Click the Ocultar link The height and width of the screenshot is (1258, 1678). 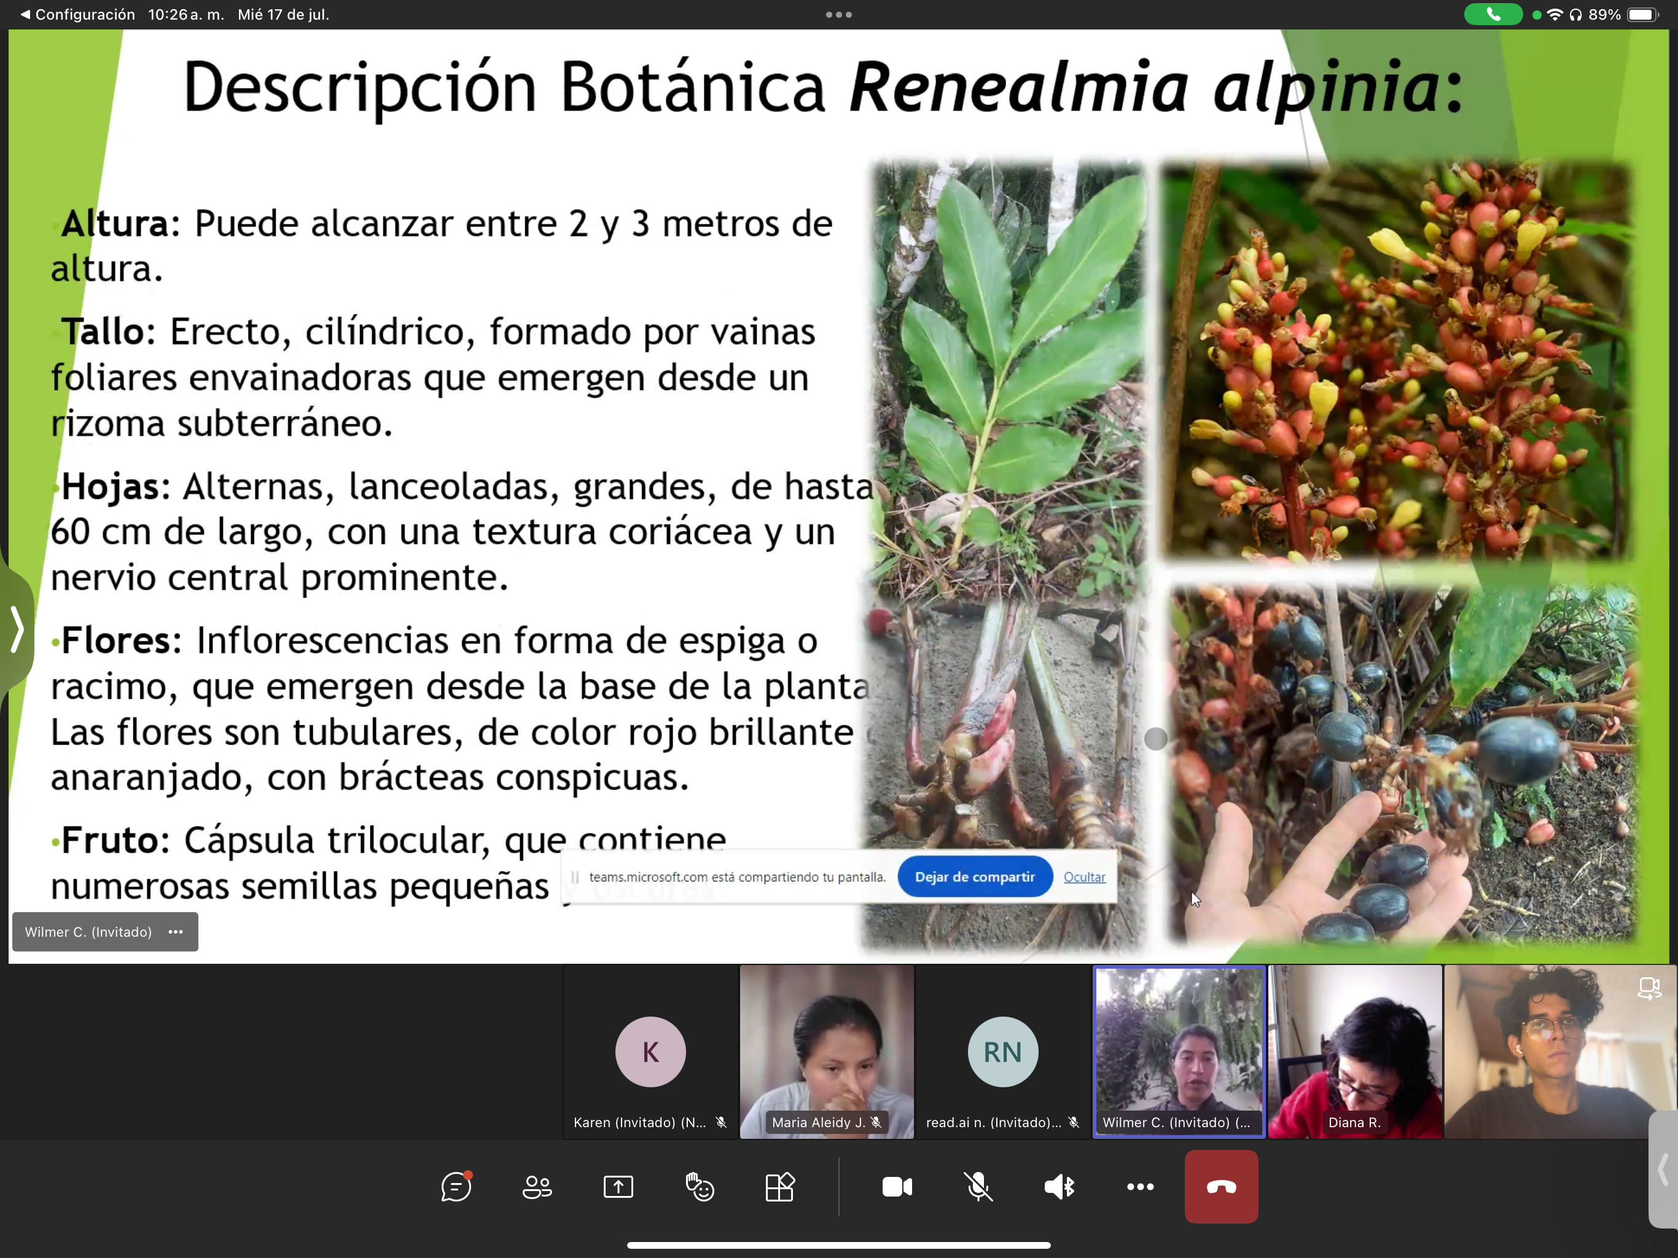[x=1084, y=877]
